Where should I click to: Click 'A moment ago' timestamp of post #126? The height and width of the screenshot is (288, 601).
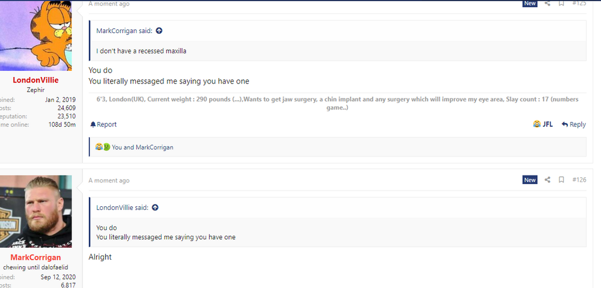point(109,180)
